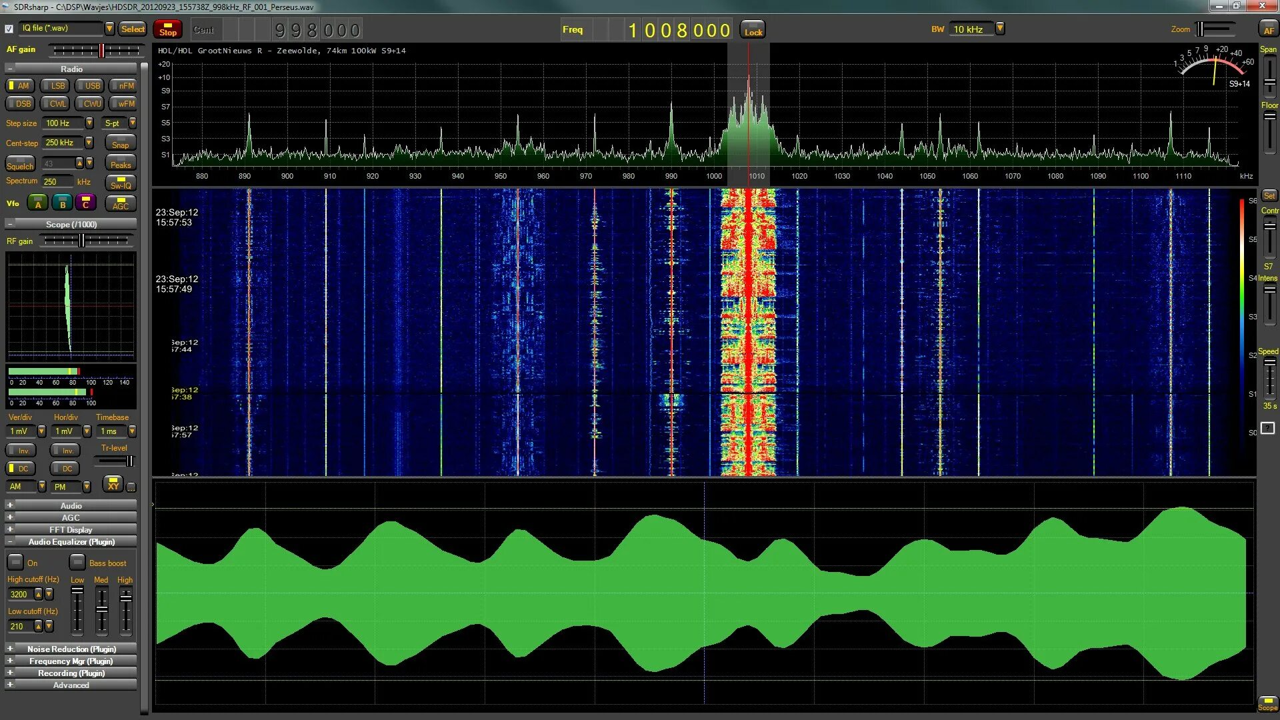1280x720 pixels.
Task: Increase the squelch value with the up arrow
Action: click(79, 163)
